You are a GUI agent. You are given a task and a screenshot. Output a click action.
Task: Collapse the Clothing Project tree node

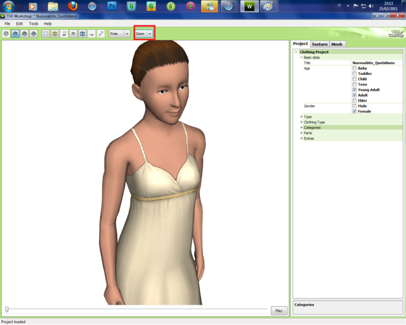coord(296,52)
